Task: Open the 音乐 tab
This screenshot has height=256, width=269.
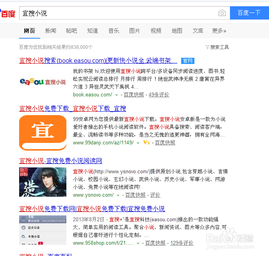Action: click(x=114, y=31)
